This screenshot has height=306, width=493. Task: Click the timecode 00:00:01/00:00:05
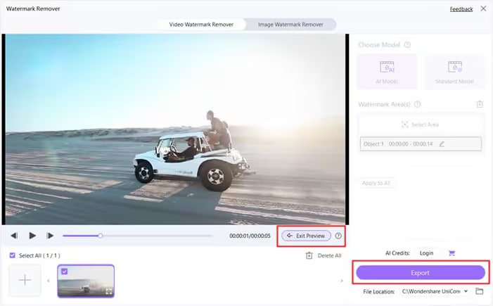[250, 236]
